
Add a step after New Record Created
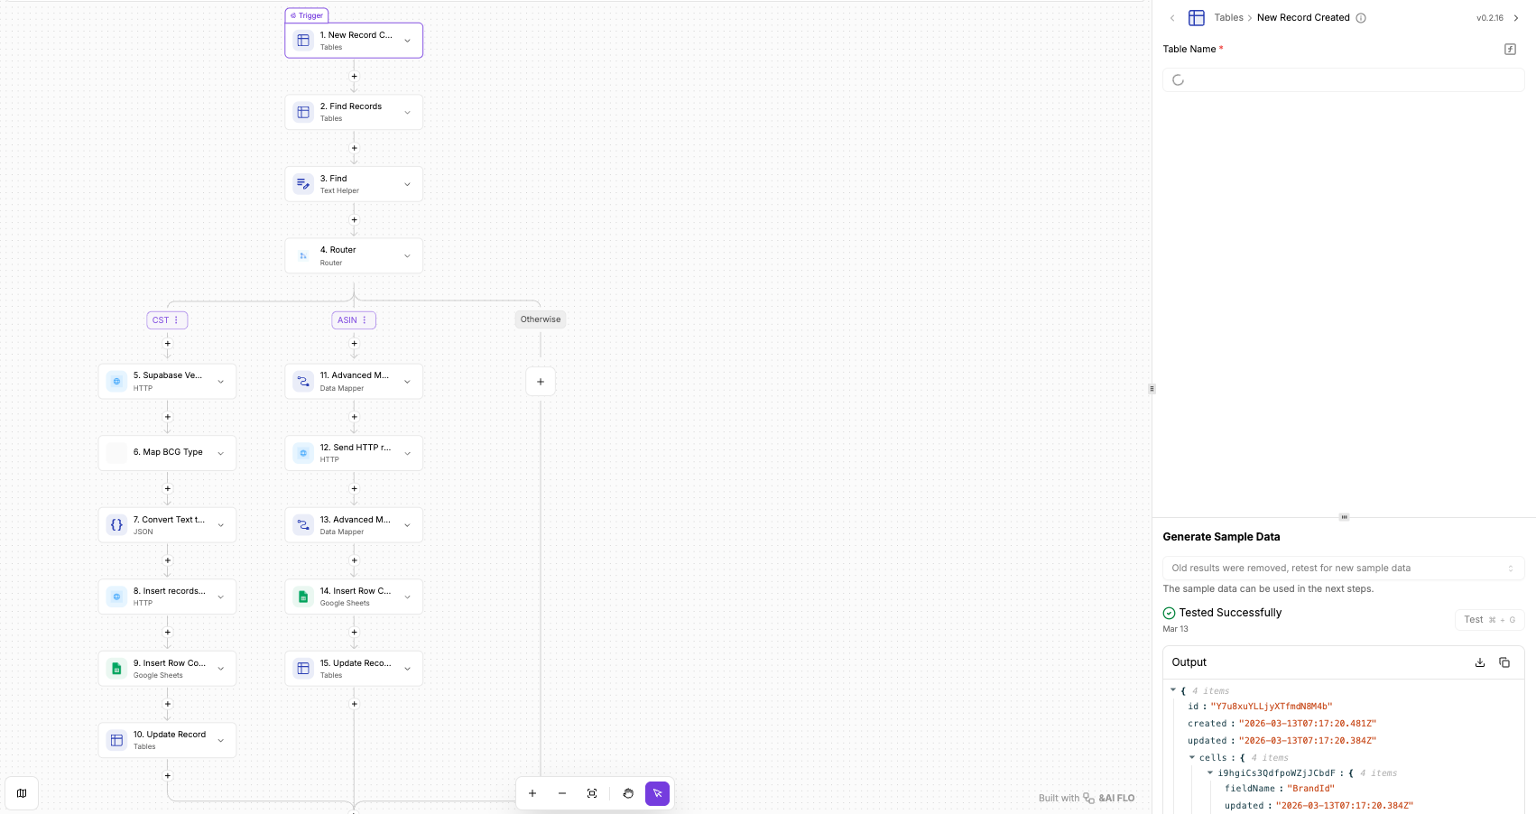pyautogui.click(x=354, y=77)
